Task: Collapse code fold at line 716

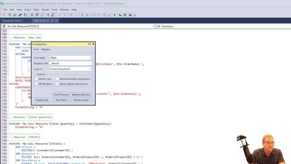Action: [8, 61]
